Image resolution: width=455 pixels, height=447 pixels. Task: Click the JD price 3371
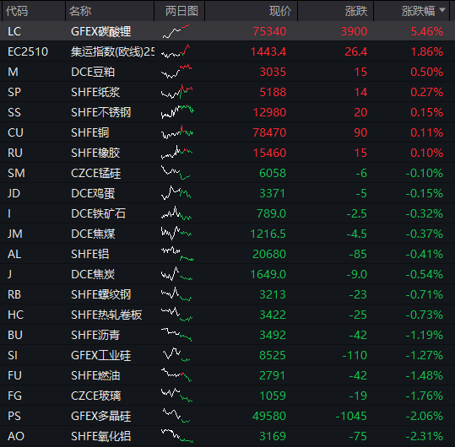coord(273,193)
